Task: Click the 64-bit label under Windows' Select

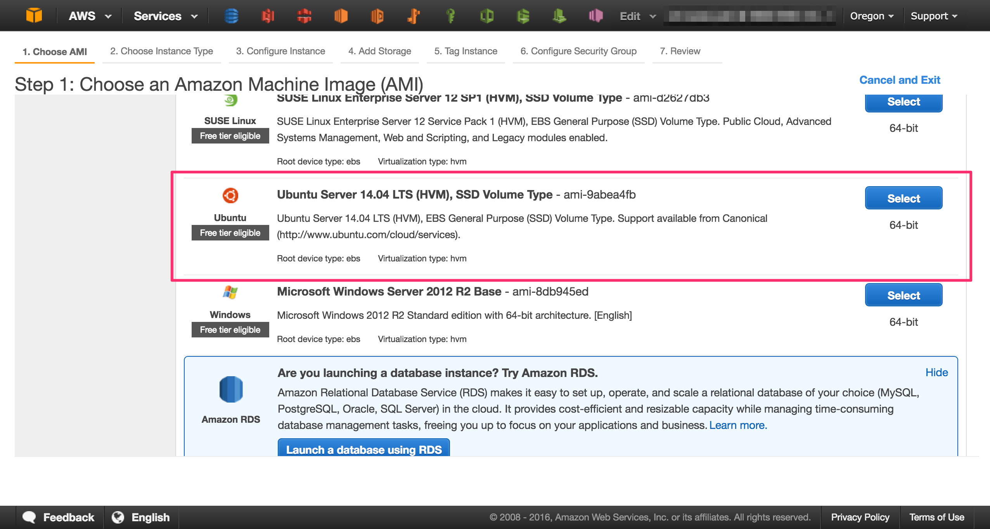Action: point(903,322)
